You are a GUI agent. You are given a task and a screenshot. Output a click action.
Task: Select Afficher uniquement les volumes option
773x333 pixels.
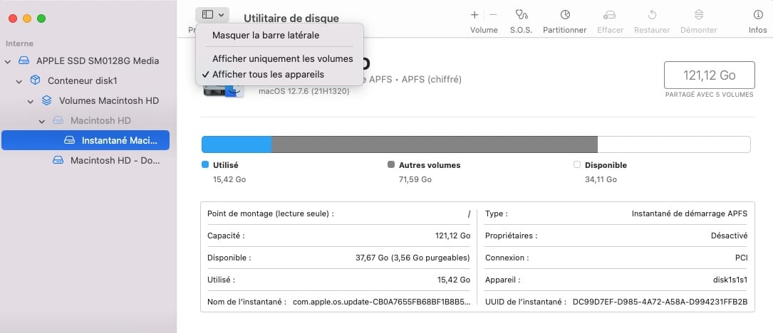pyautogui.click(x=282, y=58)
